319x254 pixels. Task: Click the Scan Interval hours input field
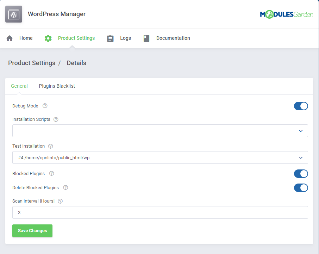point(160,212)
